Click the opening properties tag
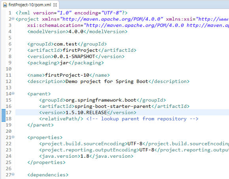Viewport: 229px width, 179px height. [x=45, y=138]
